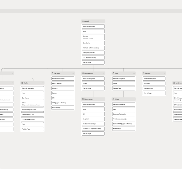Click the page icon beside Blog
The height and width of the screenshot is (169, 182).
pos(113,73)
